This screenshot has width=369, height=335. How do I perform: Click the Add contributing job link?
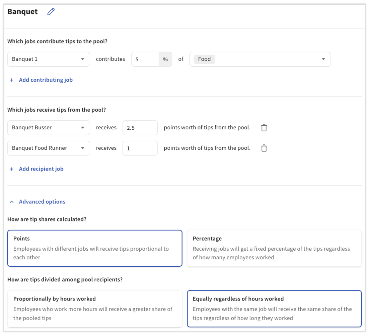point(46,80)
